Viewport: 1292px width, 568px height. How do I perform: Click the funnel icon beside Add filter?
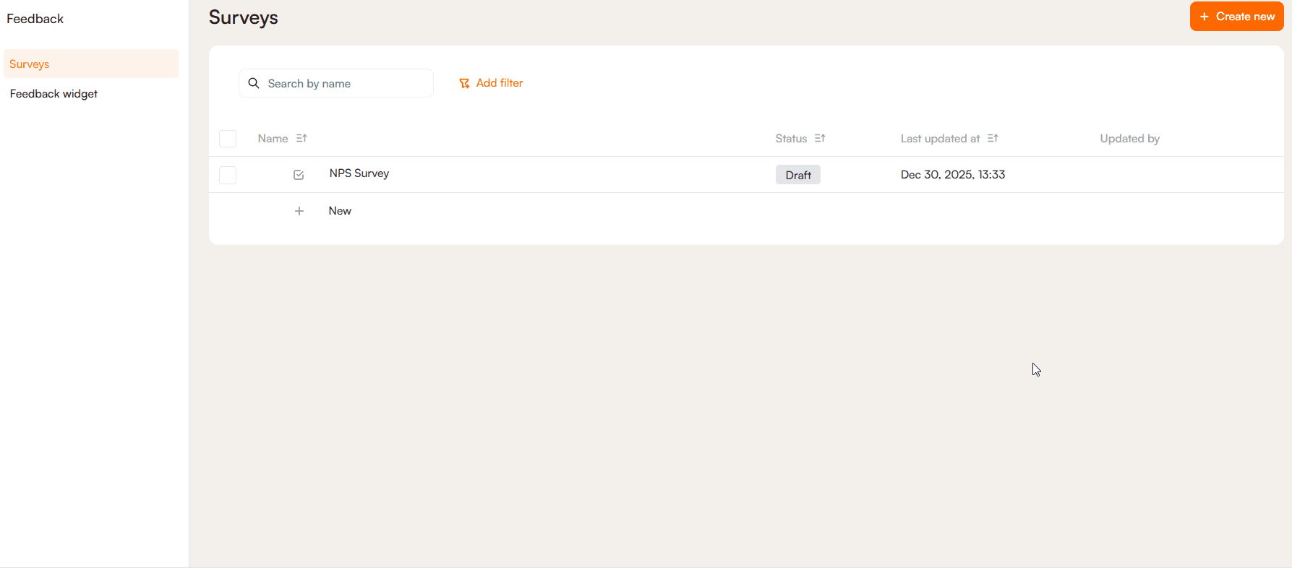(x=464, y=84)
